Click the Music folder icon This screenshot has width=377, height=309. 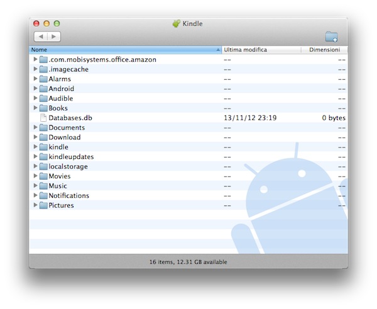(43, 186)
